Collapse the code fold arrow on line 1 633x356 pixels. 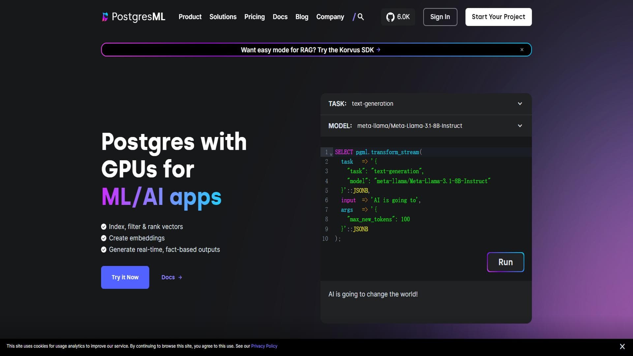tap(331, 154)
